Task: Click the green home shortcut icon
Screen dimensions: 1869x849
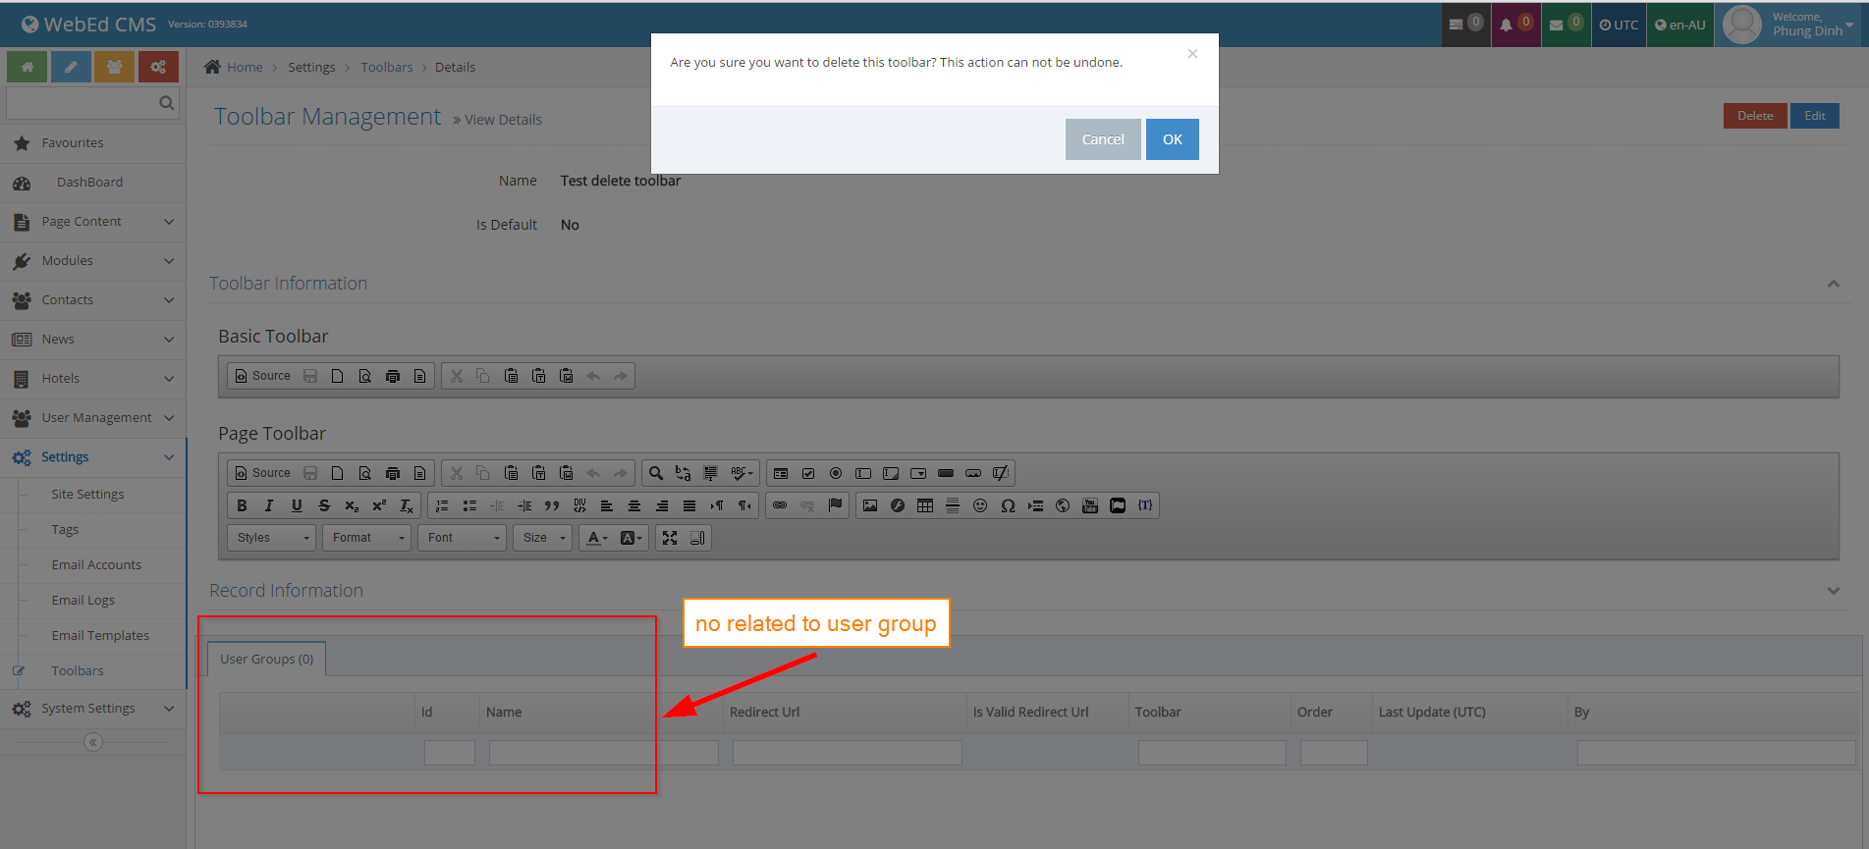Action: tap(27, 67)
